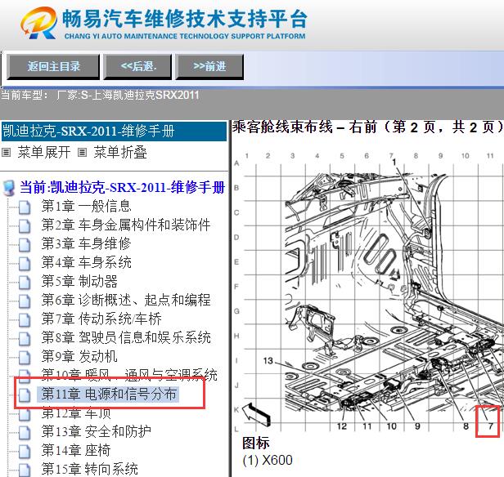The image size is (504, 477).
Task: Open 第11章 电源和信号分布
Action: click(x=109, y=394)
